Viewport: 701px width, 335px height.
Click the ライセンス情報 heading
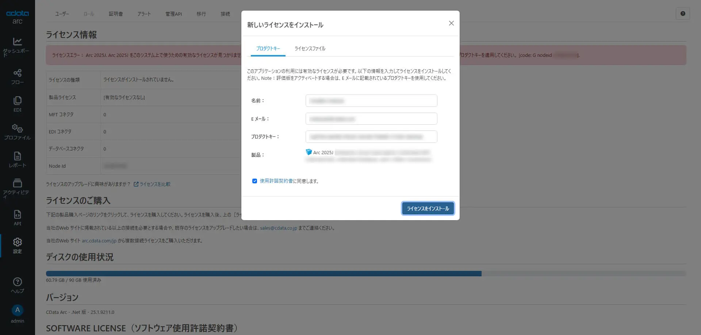71,35
